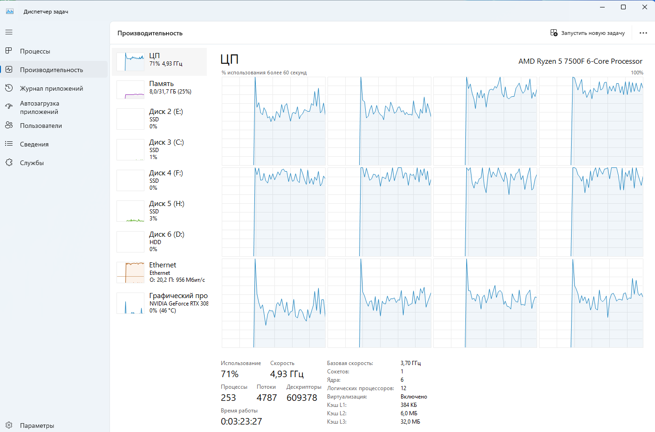655x432 pixels.
Task: Open the three-dot more options menu
Action: 643,33
